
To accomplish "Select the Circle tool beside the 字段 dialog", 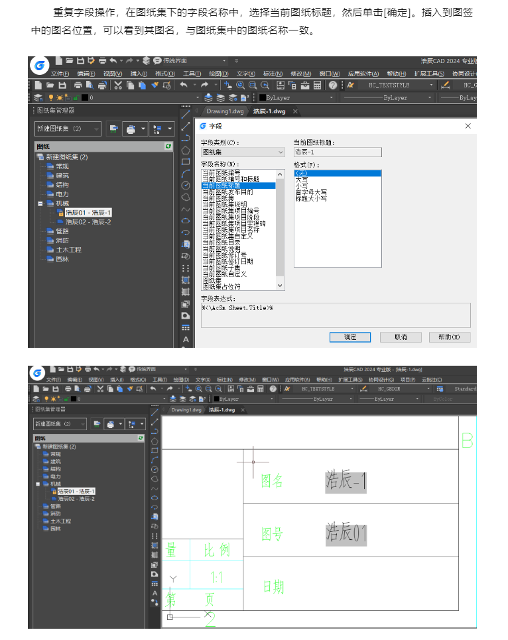I will click(186, 186).
